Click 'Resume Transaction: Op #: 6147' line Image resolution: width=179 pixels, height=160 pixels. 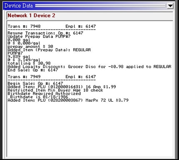tap(45, 33)
